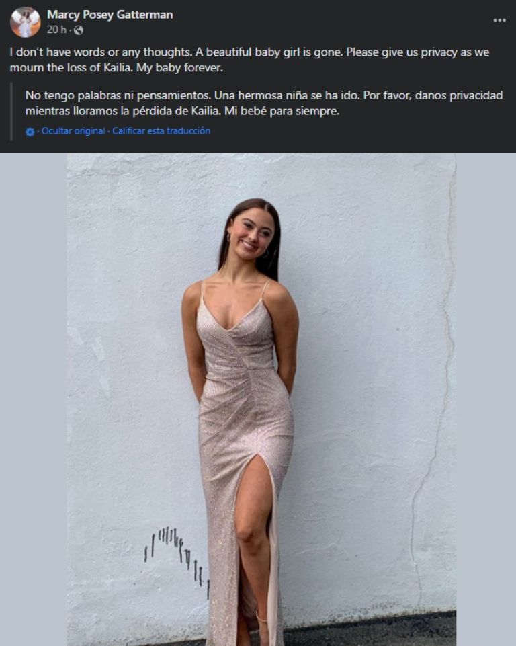Click the Spanish translated text block
Viewport: 516px width, 646px height.
coord(264,103)
